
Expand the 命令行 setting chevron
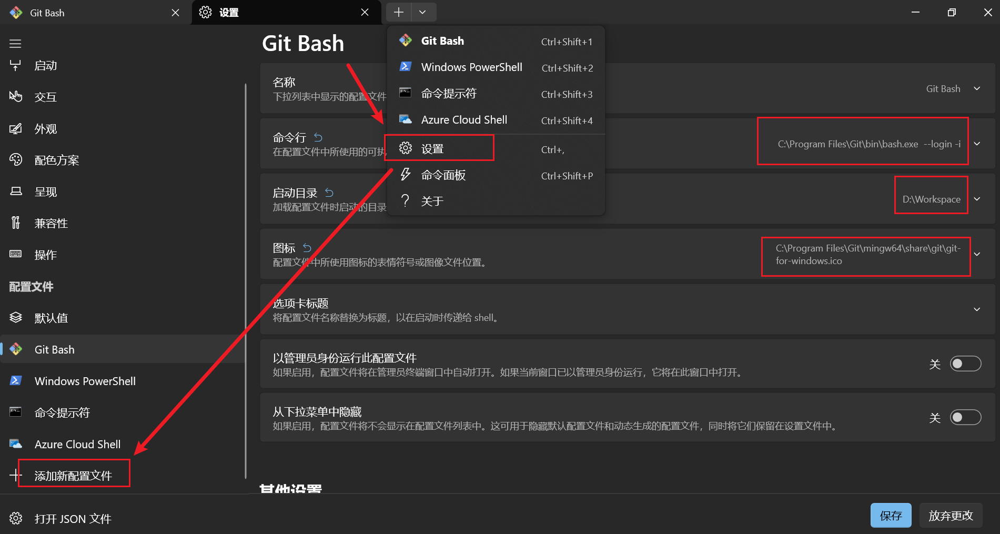[x=977, y=144]
